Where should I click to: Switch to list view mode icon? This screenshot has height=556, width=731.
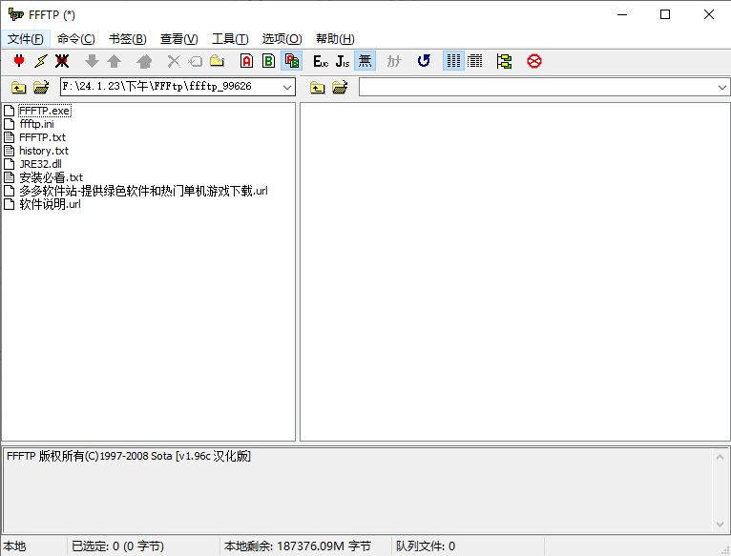tap(453, 61)
